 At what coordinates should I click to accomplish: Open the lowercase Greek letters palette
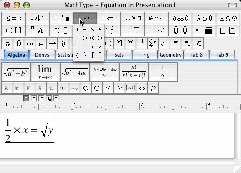pyautogui.click(x=204, y=18)
